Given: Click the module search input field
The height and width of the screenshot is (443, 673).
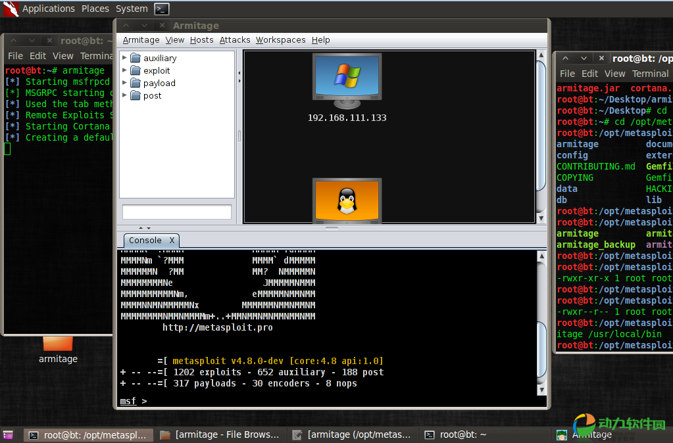Looking at the screenshot, I should [x=176, y=212].
